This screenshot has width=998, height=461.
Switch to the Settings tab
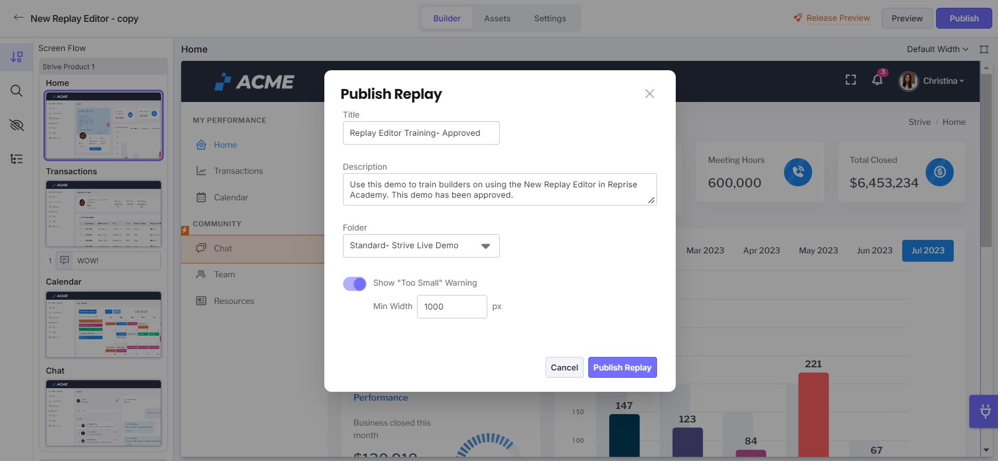(550, 18)
